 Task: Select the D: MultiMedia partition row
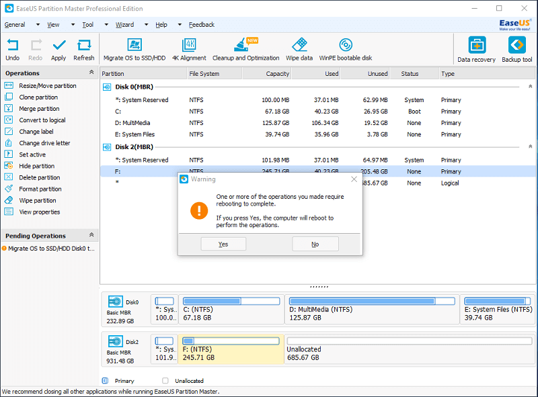click(x=317, y=123)
